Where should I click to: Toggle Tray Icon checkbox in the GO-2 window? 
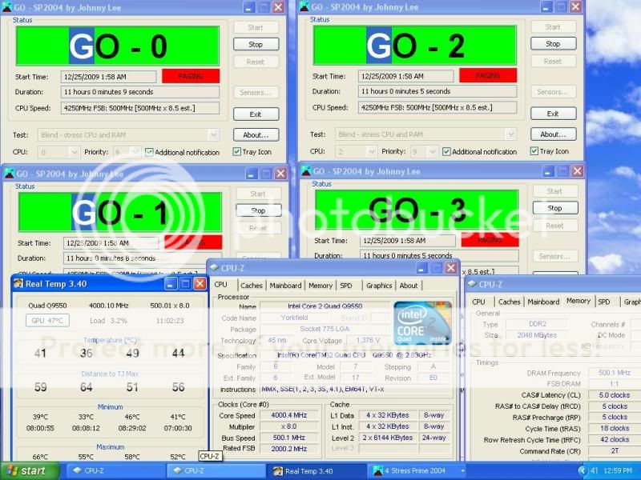coord(535,152)
